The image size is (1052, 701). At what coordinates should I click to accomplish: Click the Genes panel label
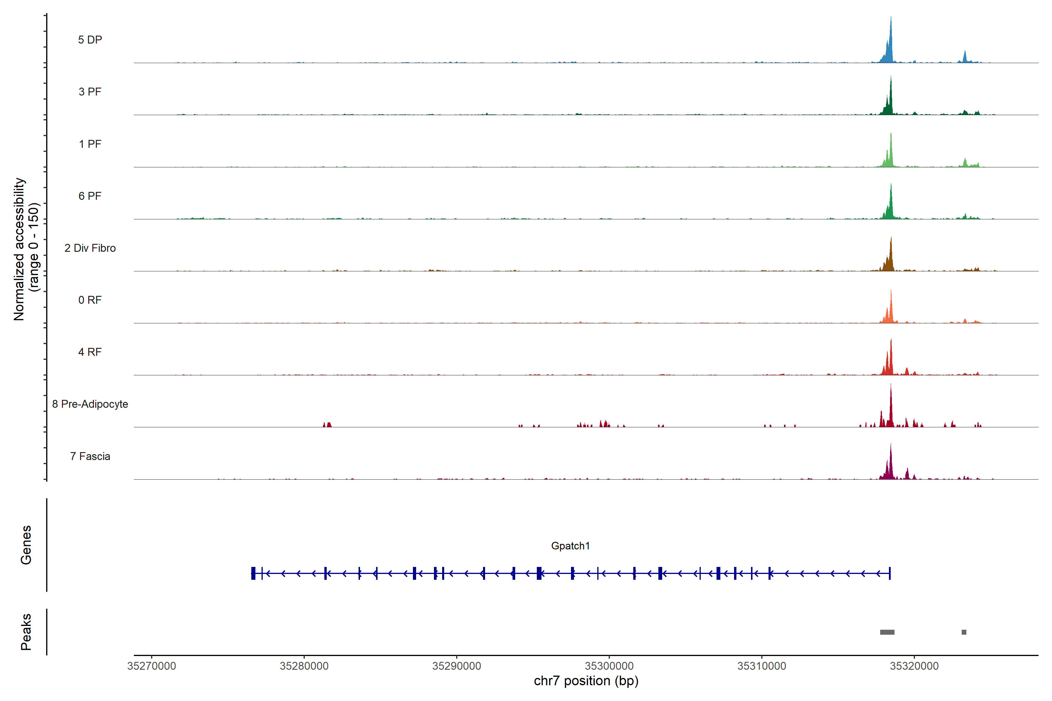click(26, 545)
